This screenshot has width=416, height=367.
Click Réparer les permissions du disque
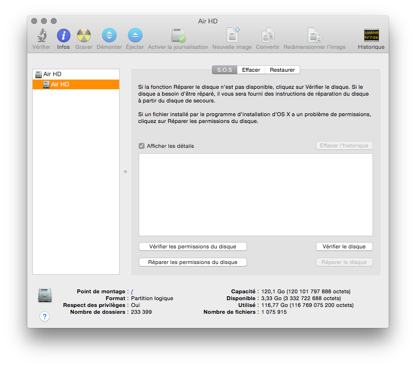click(192, 262)
